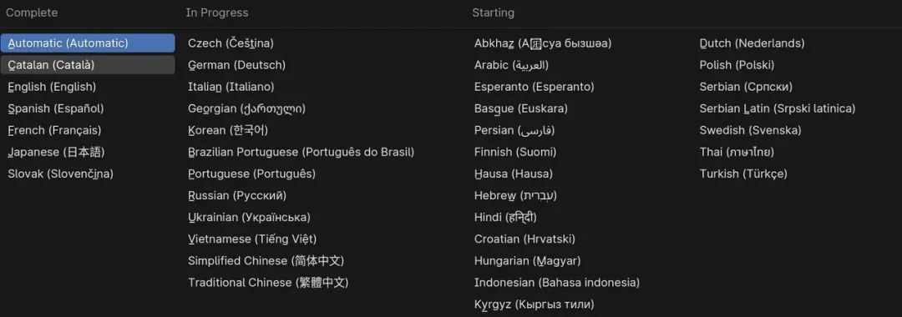Select Japanese (日本語) language
The image size is (902, 317).
click(x=56, y=152)
